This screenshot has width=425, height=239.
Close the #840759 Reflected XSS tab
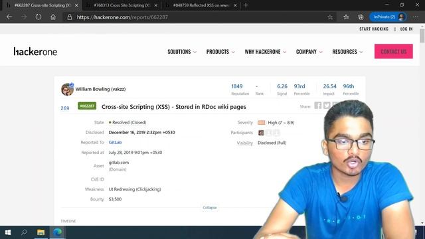tap(235, 5)
